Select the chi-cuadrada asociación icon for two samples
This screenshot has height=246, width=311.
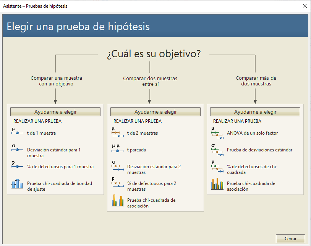pos(117,201)
